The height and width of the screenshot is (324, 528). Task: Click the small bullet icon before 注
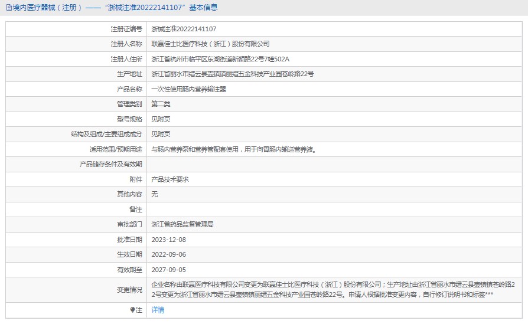coord(132,310)
